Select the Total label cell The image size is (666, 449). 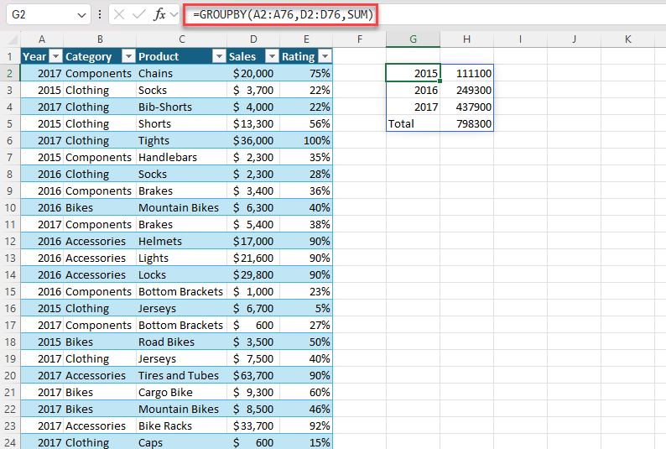[413, 123]
